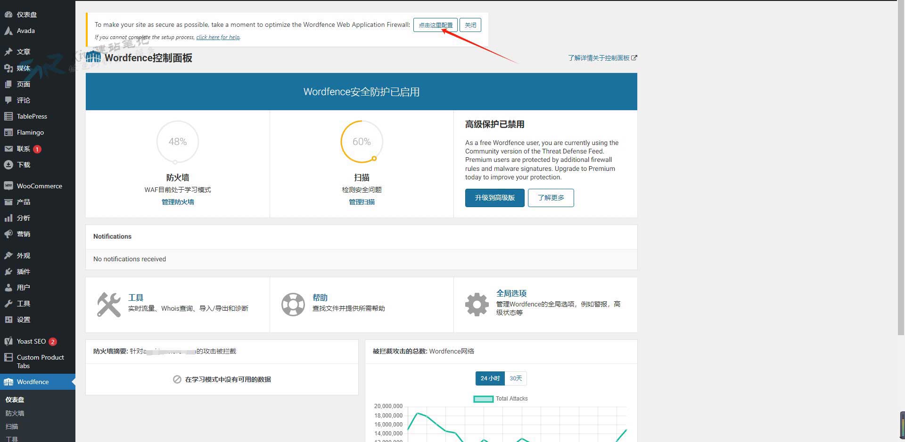
Task: Click the 设置 settings icon in sidebar
Action: (8, 320)
